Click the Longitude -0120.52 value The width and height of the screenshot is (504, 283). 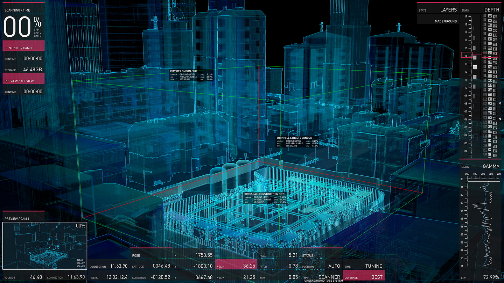(160, 277)
